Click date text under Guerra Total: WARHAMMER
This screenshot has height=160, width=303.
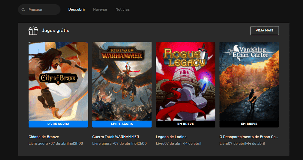click(x=119, y=143)
